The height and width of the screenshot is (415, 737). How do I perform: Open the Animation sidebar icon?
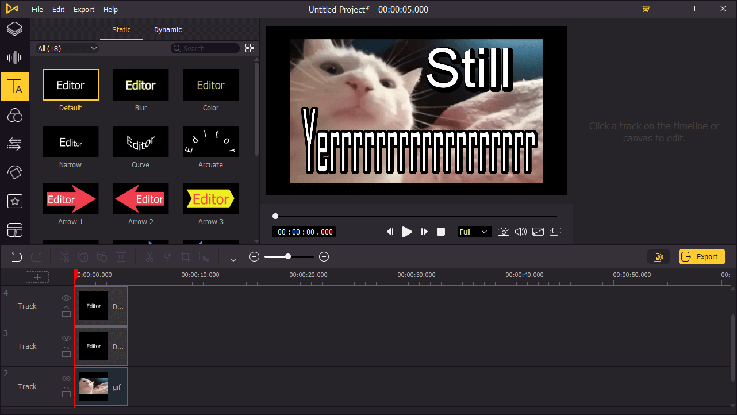click(15, 172)
